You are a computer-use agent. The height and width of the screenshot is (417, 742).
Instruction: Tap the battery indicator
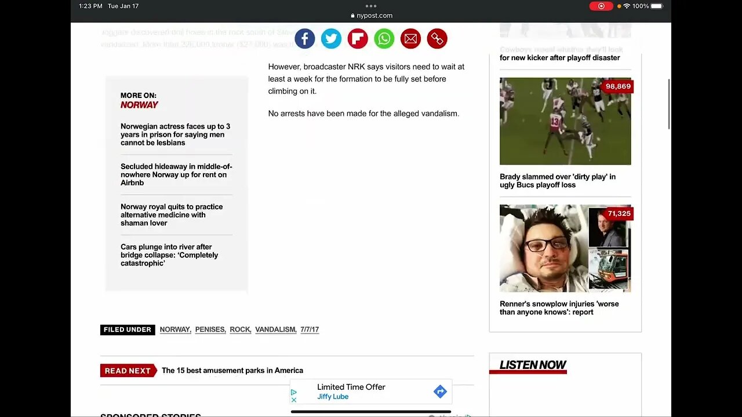click(657, 6)
